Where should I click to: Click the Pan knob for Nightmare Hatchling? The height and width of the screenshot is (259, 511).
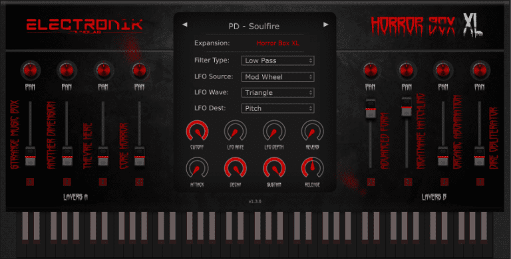pos(407,70)
